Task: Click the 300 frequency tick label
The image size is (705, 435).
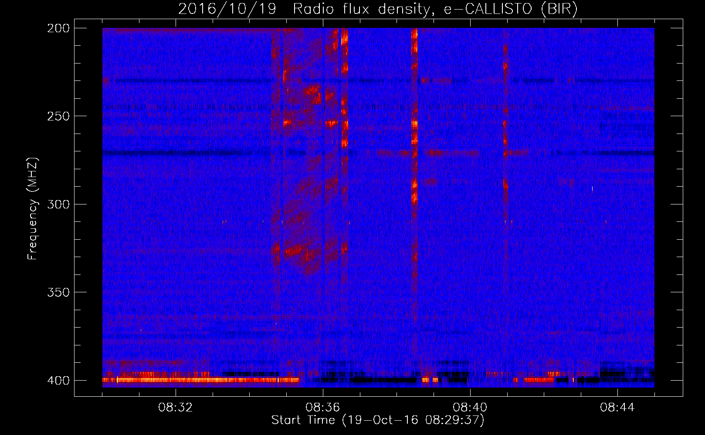Action: tap(58, 204)
